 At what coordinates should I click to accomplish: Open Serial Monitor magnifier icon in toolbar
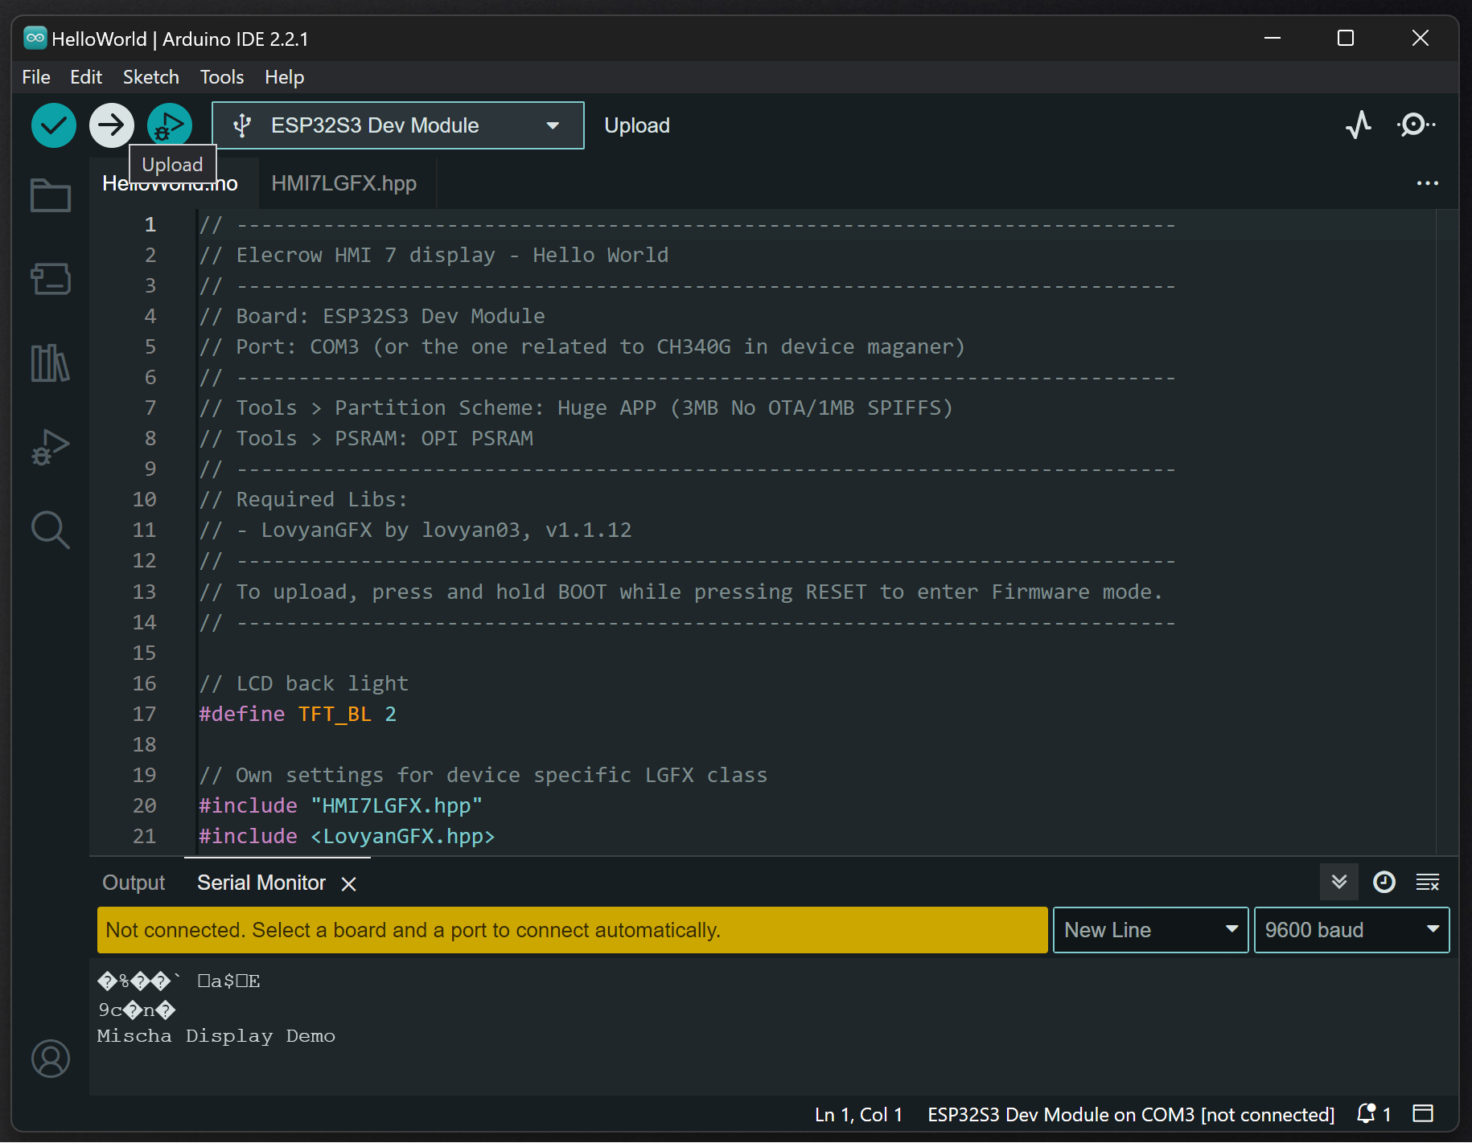pos(1415,125)
